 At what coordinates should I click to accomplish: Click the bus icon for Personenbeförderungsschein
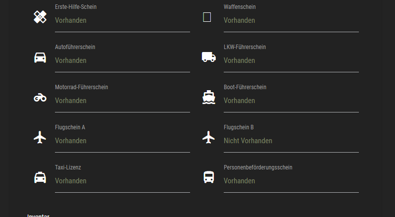pos(209,177)
